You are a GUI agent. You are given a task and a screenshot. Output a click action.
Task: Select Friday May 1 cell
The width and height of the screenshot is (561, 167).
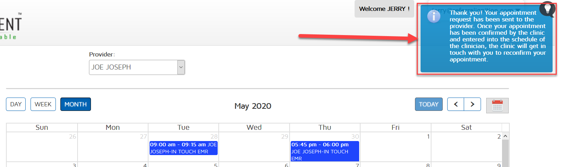395,147
